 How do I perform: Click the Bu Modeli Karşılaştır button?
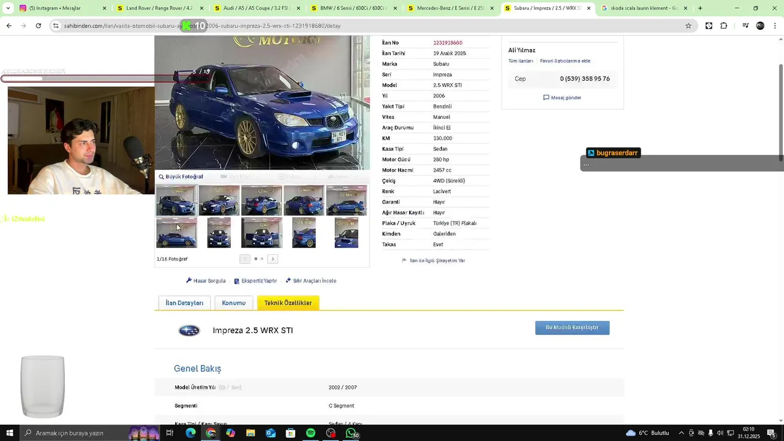572,328
